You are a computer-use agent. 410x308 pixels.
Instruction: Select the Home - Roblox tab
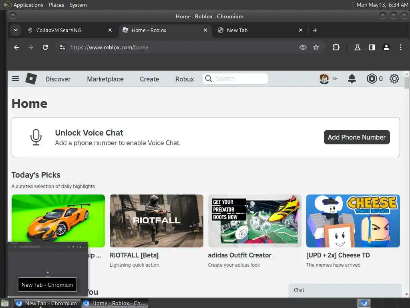tap(149, 30)
